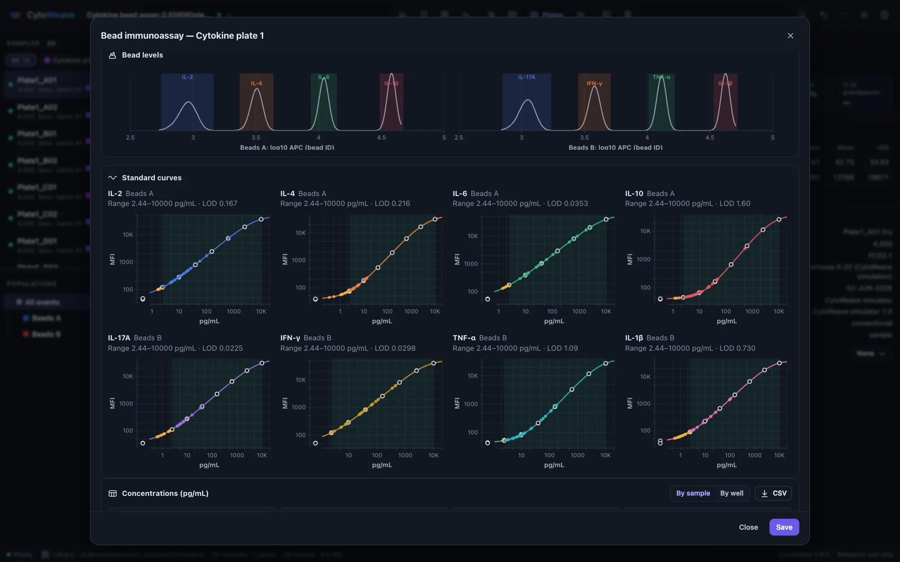This screenshot has height=562, width=900.
Task: Click the Concentrations table icon
Action: [112, 494]
